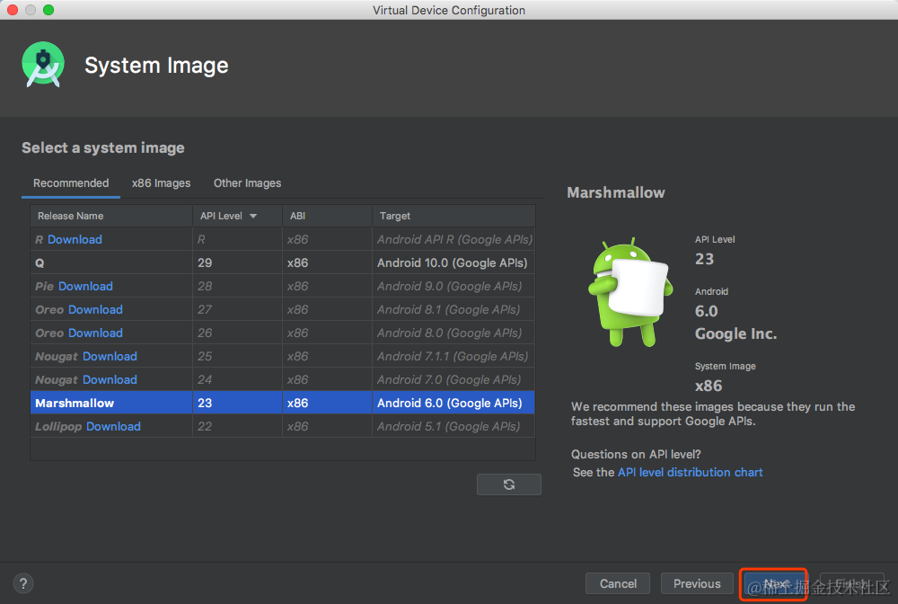
Task: Click the Release Name column header
Action: (111, 216)
